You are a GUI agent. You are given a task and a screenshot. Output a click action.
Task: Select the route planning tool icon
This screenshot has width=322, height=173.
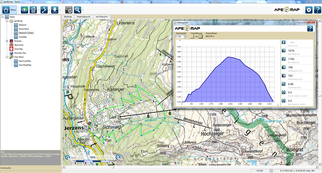click(44, 10)
